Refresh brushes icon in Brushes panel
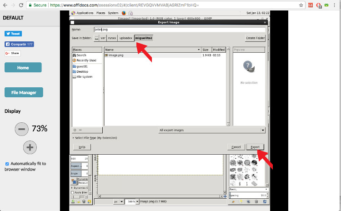 pos(265,201)
